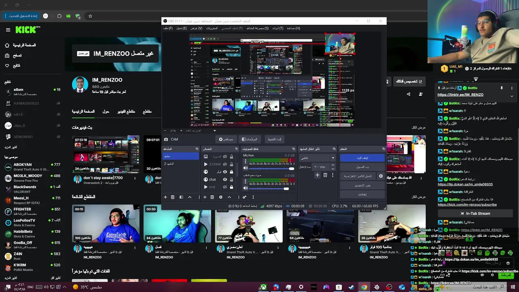Viewport: 519px width, 292px height.
Task: Open Steam from the taskbar
Action: click(x=351, y=287)
